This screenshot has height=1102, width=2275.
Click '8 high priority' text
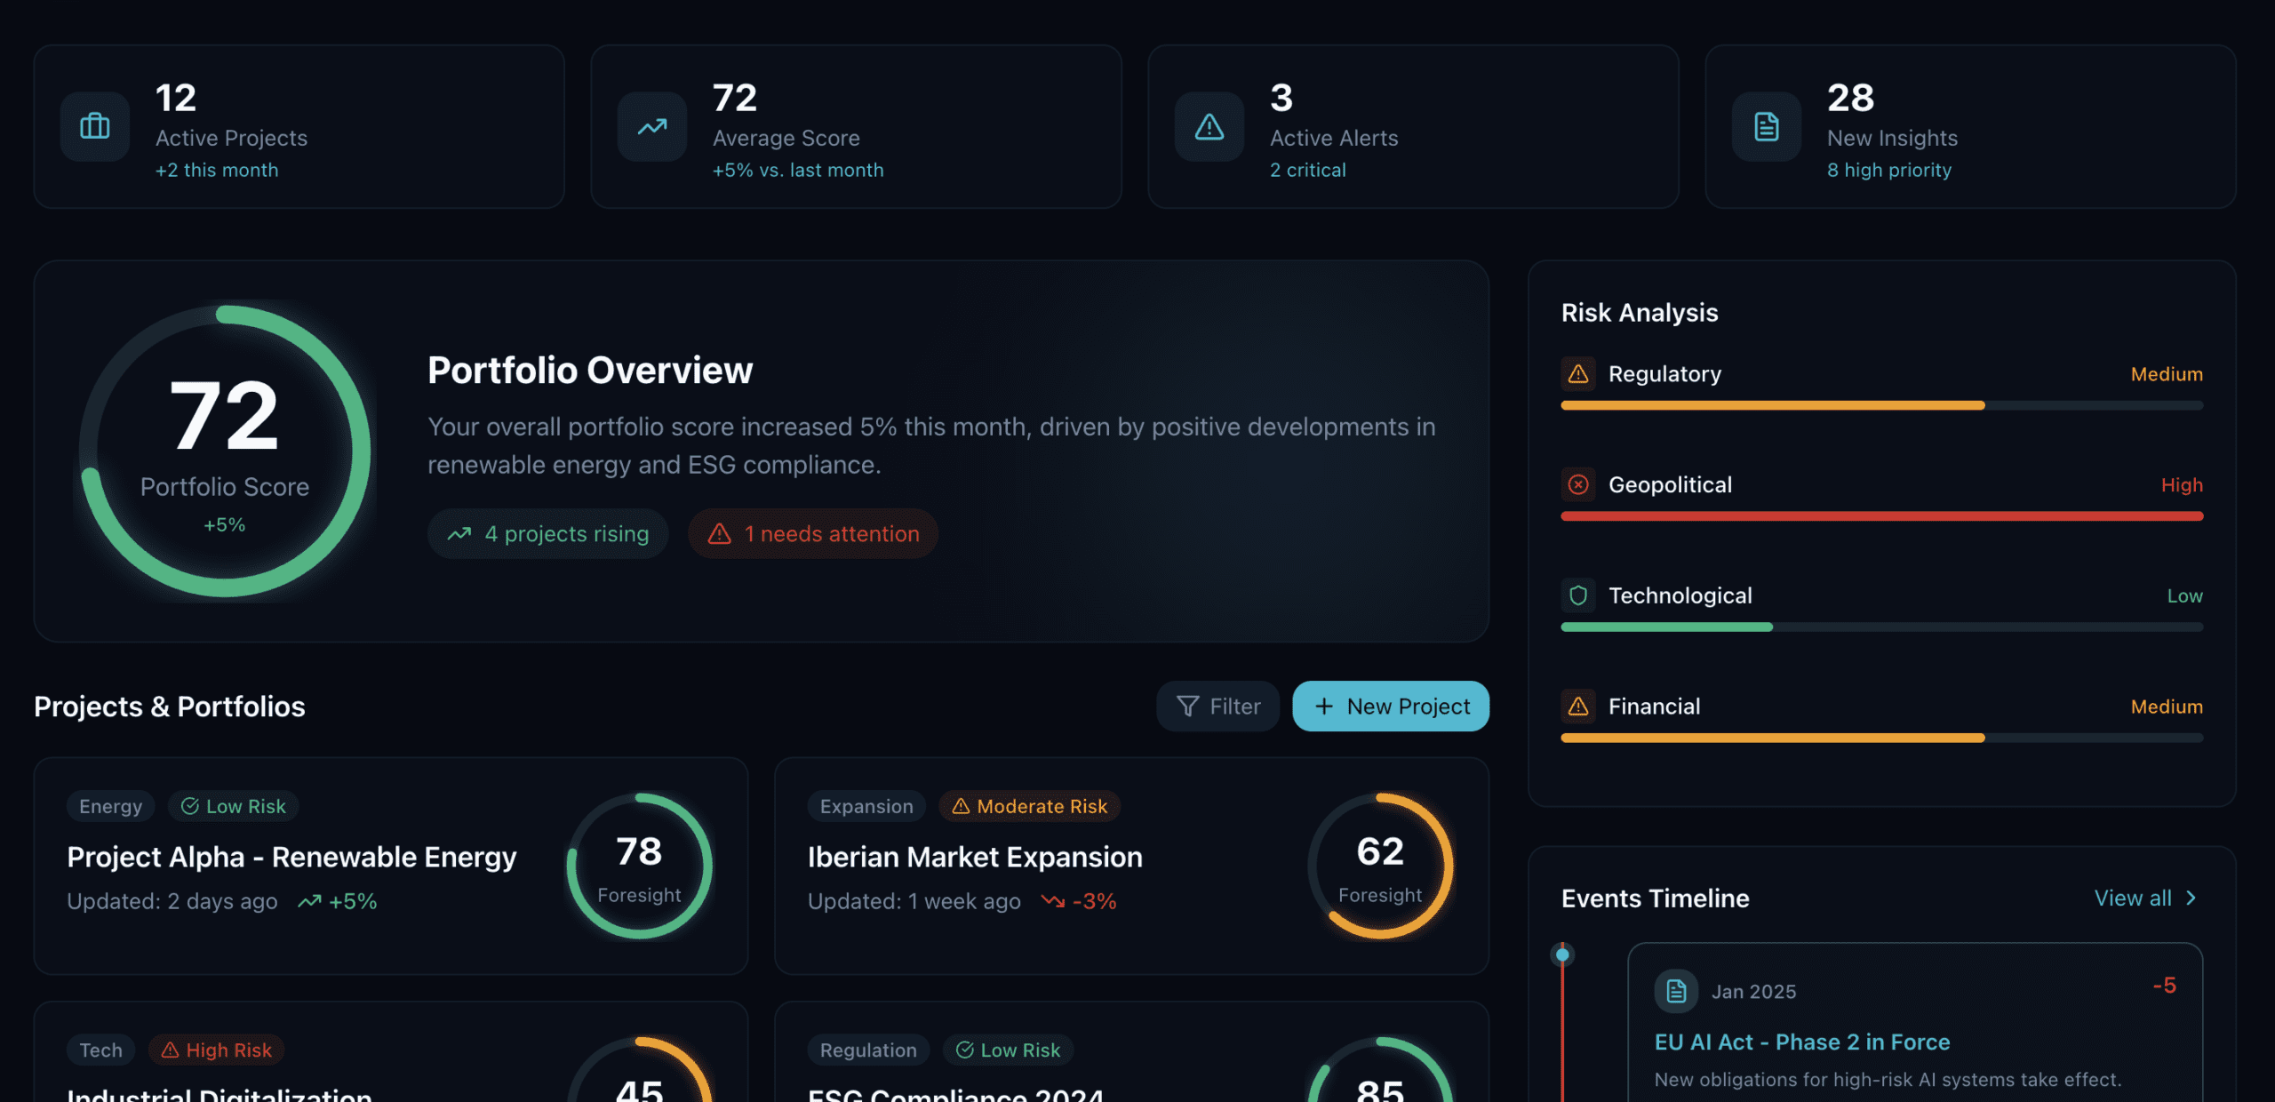click(1889, 170)
